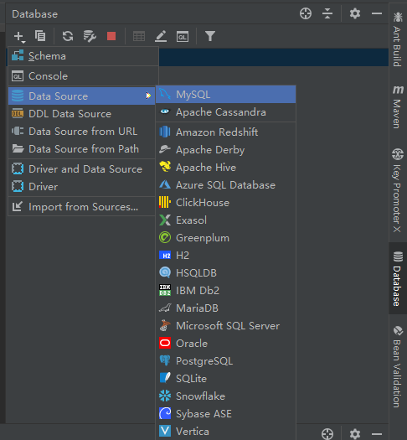Choose Microsoft SQL Server
407x440 pixels.
click(225, 326)
